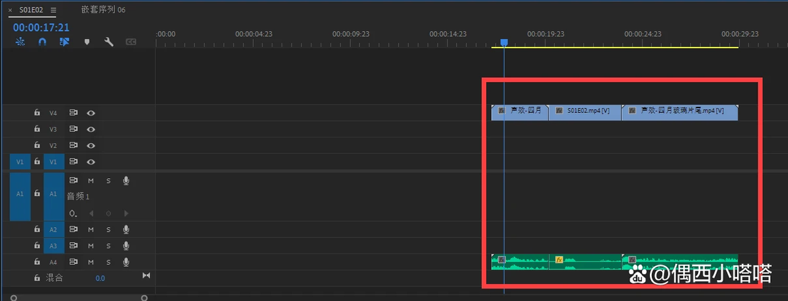The height and width of the screenshot is (301, 788).
Task: Toggle the CC captions track icon
Action: pos(131,42)
